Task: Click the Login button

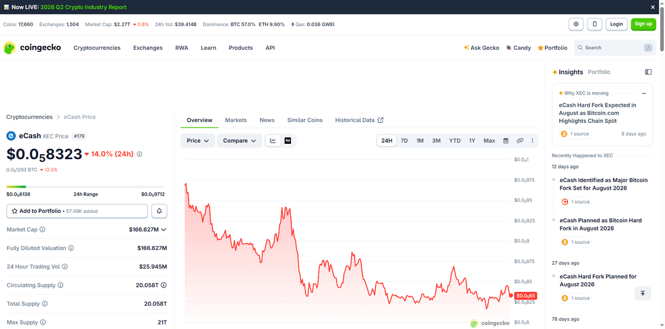Action: coord(617,24)
